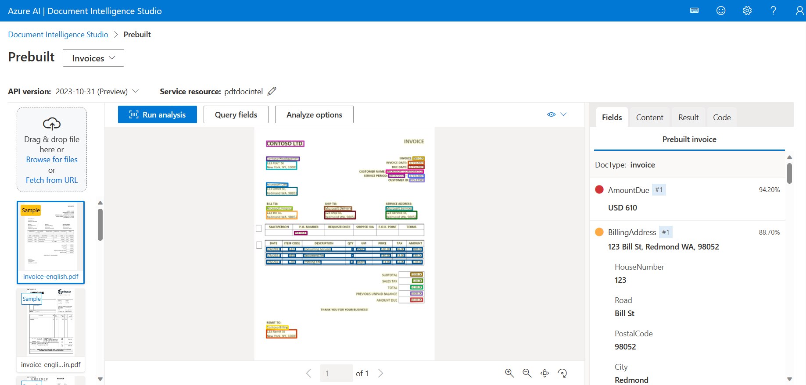Image resolution: width=806 pixels, height=385 pixels.
Task: Click the Run analysis button
Action: [x=158, y=114]
